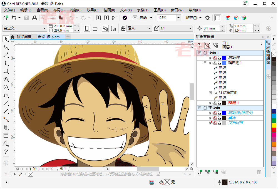
Task: Switch to the 欢迎屏幕 tab
Action: (24, 37)
